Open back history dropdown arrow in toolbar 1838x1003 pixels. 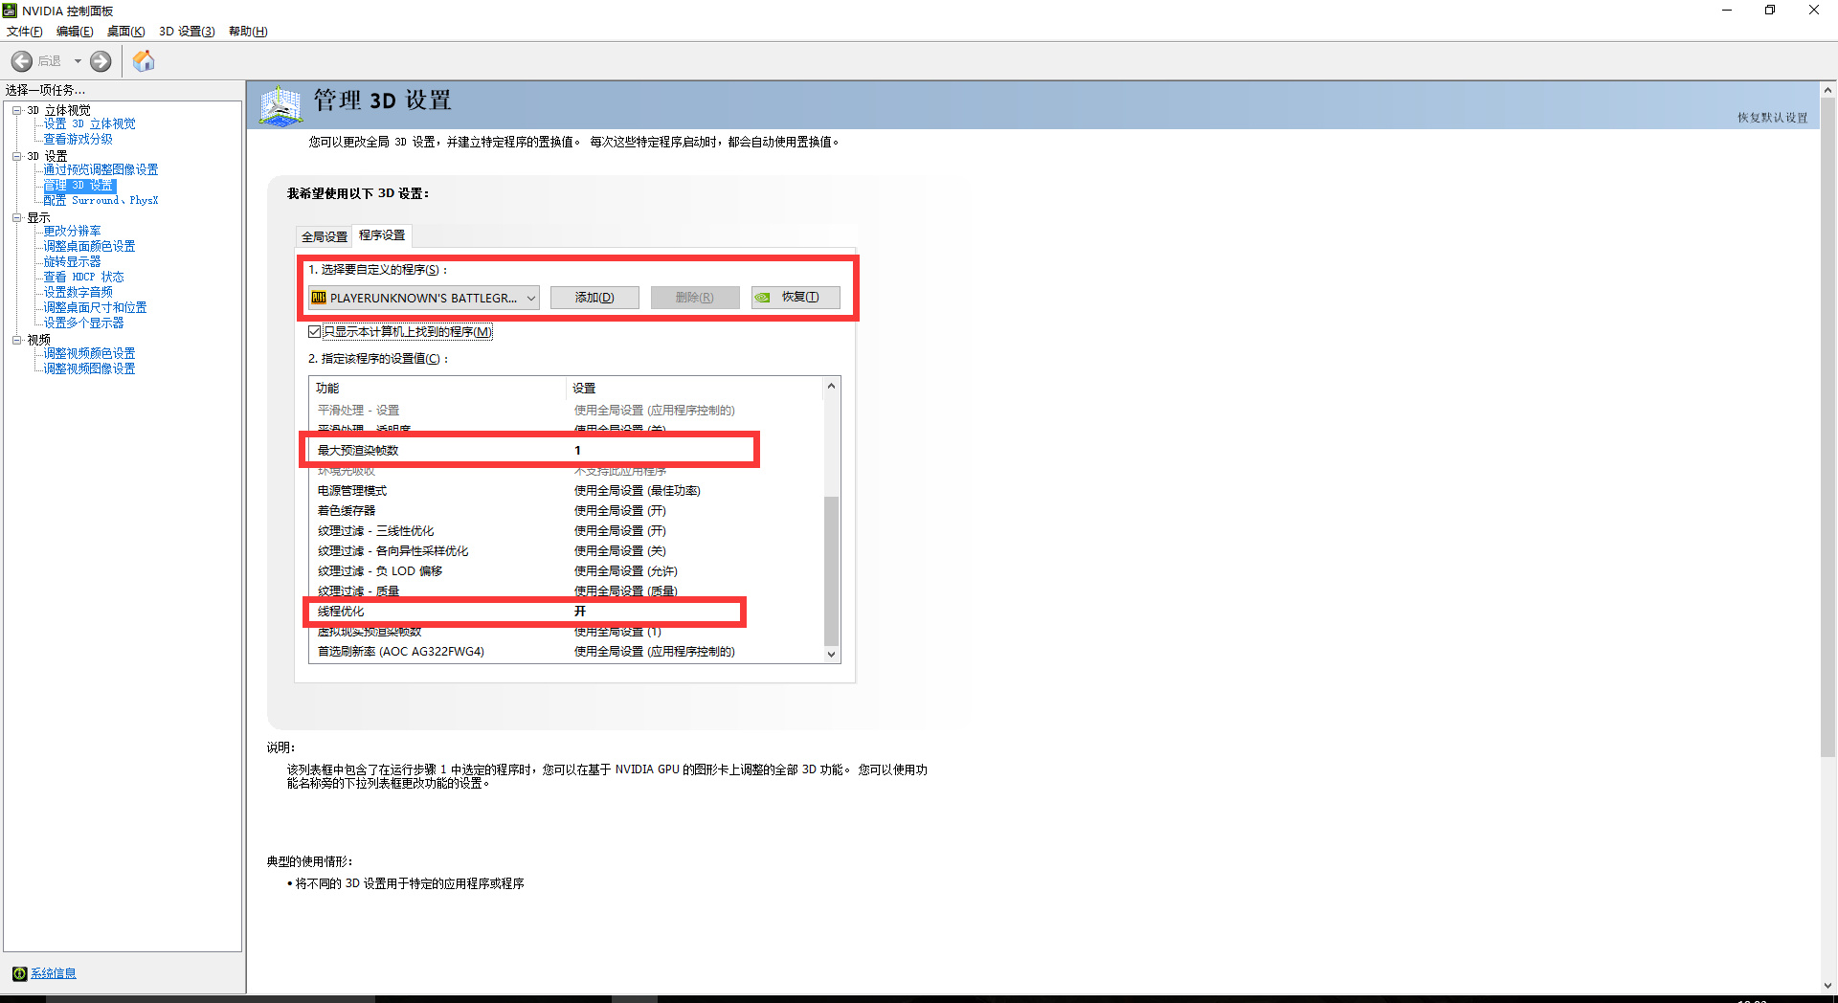(x=78, y=61)
